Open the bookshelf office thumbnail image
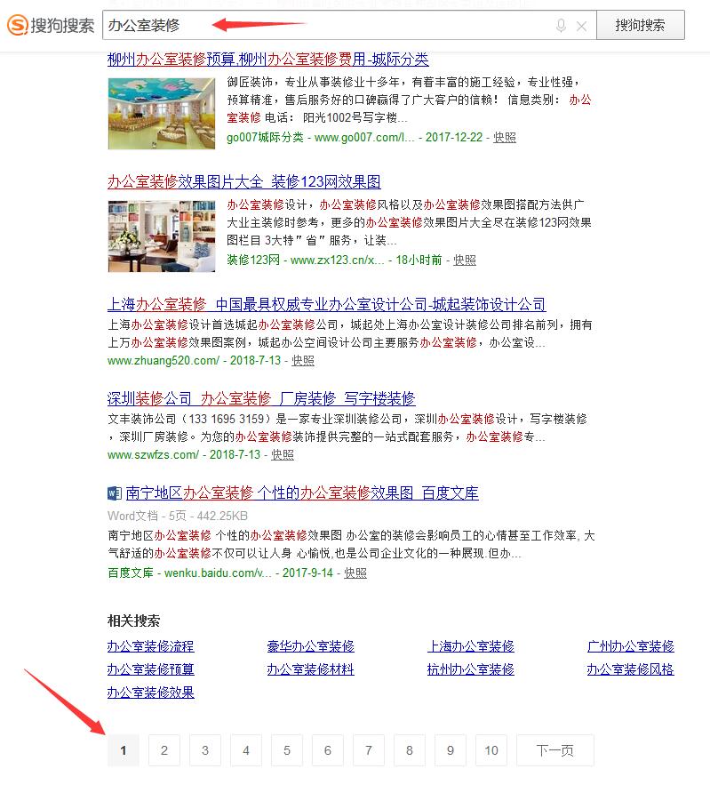This screenshot has height=793, width=710. (x=162, y=236)
